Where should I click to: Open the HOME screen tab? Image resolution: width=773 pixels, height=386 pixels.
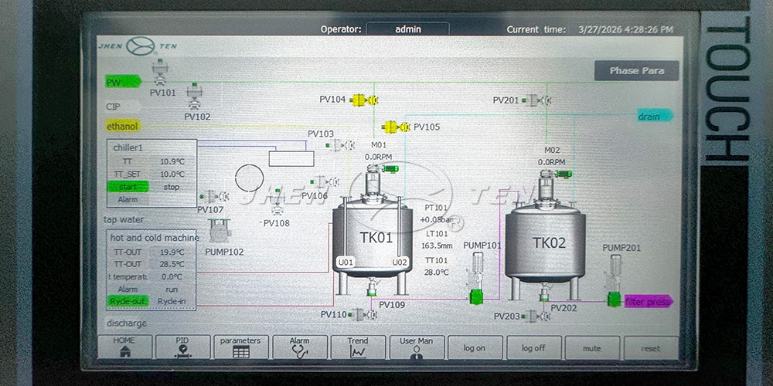coord(124,347)
